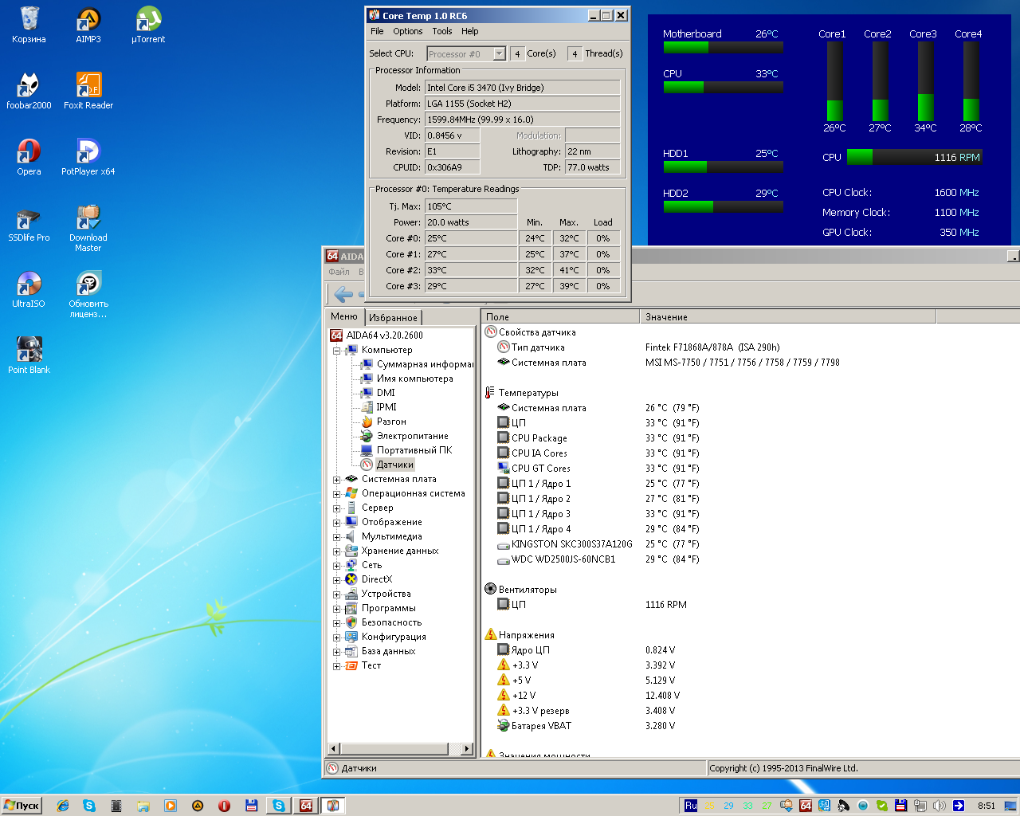Open the Foxit Reader desktop icon

point(88,91)
